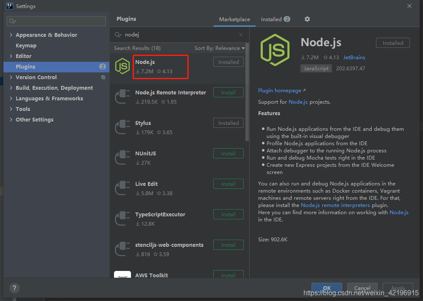Click the 'Size: 902.6K' text
Image resolution: width=423 pixels, height=301 pixels.
[x=273, y=240]
